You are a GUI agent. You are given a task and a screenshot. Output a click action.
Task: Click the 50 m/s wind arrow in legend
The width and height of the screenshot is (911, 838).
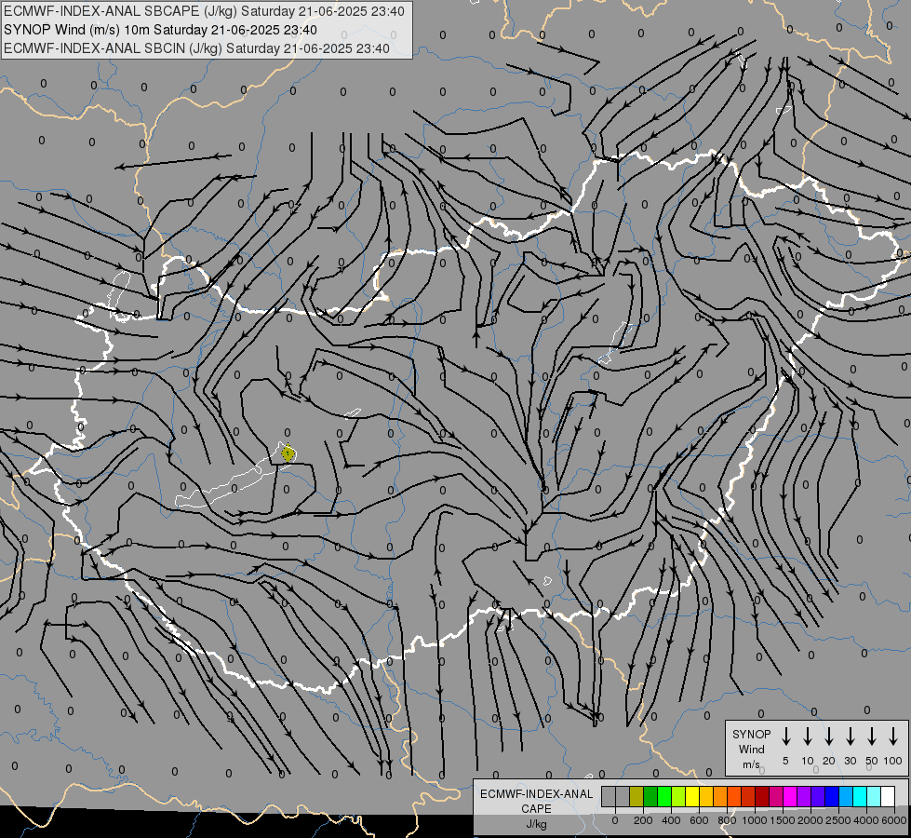(872, 736)
